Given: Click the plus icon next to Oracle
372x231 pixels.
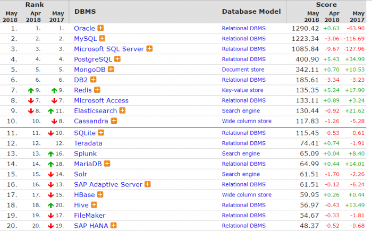Looking at the screenshot, I should click(100, 28).
